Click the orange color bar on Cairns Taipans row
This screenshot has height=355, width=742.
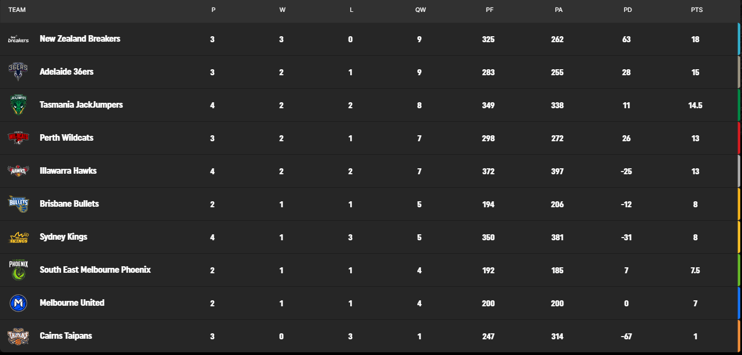tap(739, 336)
